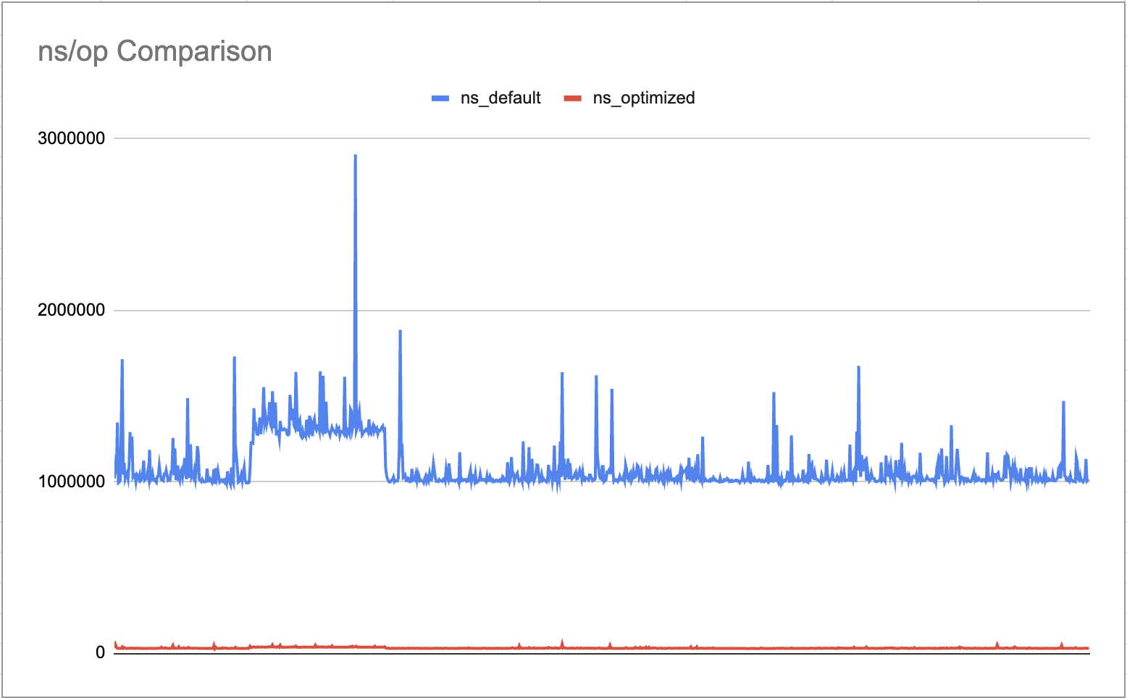
Task: Select the ns_default legend label
Action: pyautogui.click(x=500, y=98)
